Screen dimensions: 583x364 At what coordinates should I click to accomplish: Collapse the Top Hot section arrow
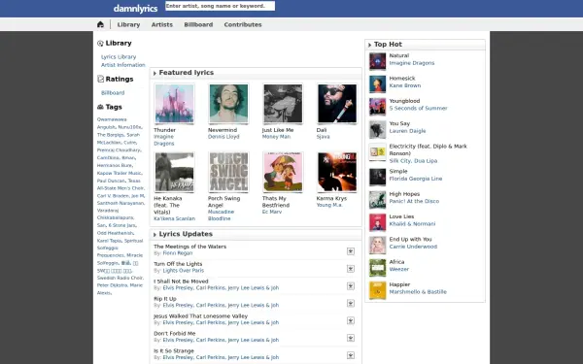click(369, 45)
